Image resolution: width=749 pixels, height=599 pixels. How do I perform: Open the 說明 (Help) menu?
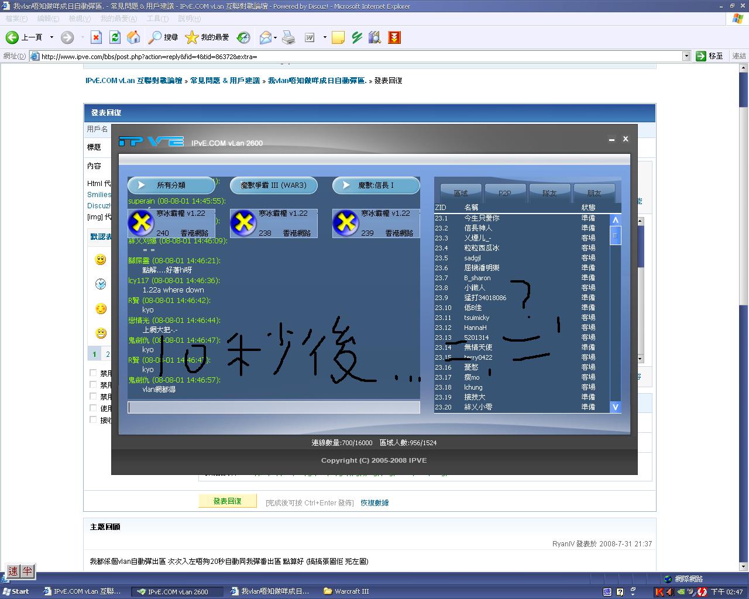click(x=190, y=19)
